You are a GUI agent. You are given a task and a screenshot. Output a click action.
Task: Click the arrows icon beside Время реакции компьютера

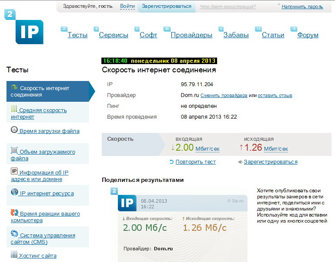(x=14, y=213)
